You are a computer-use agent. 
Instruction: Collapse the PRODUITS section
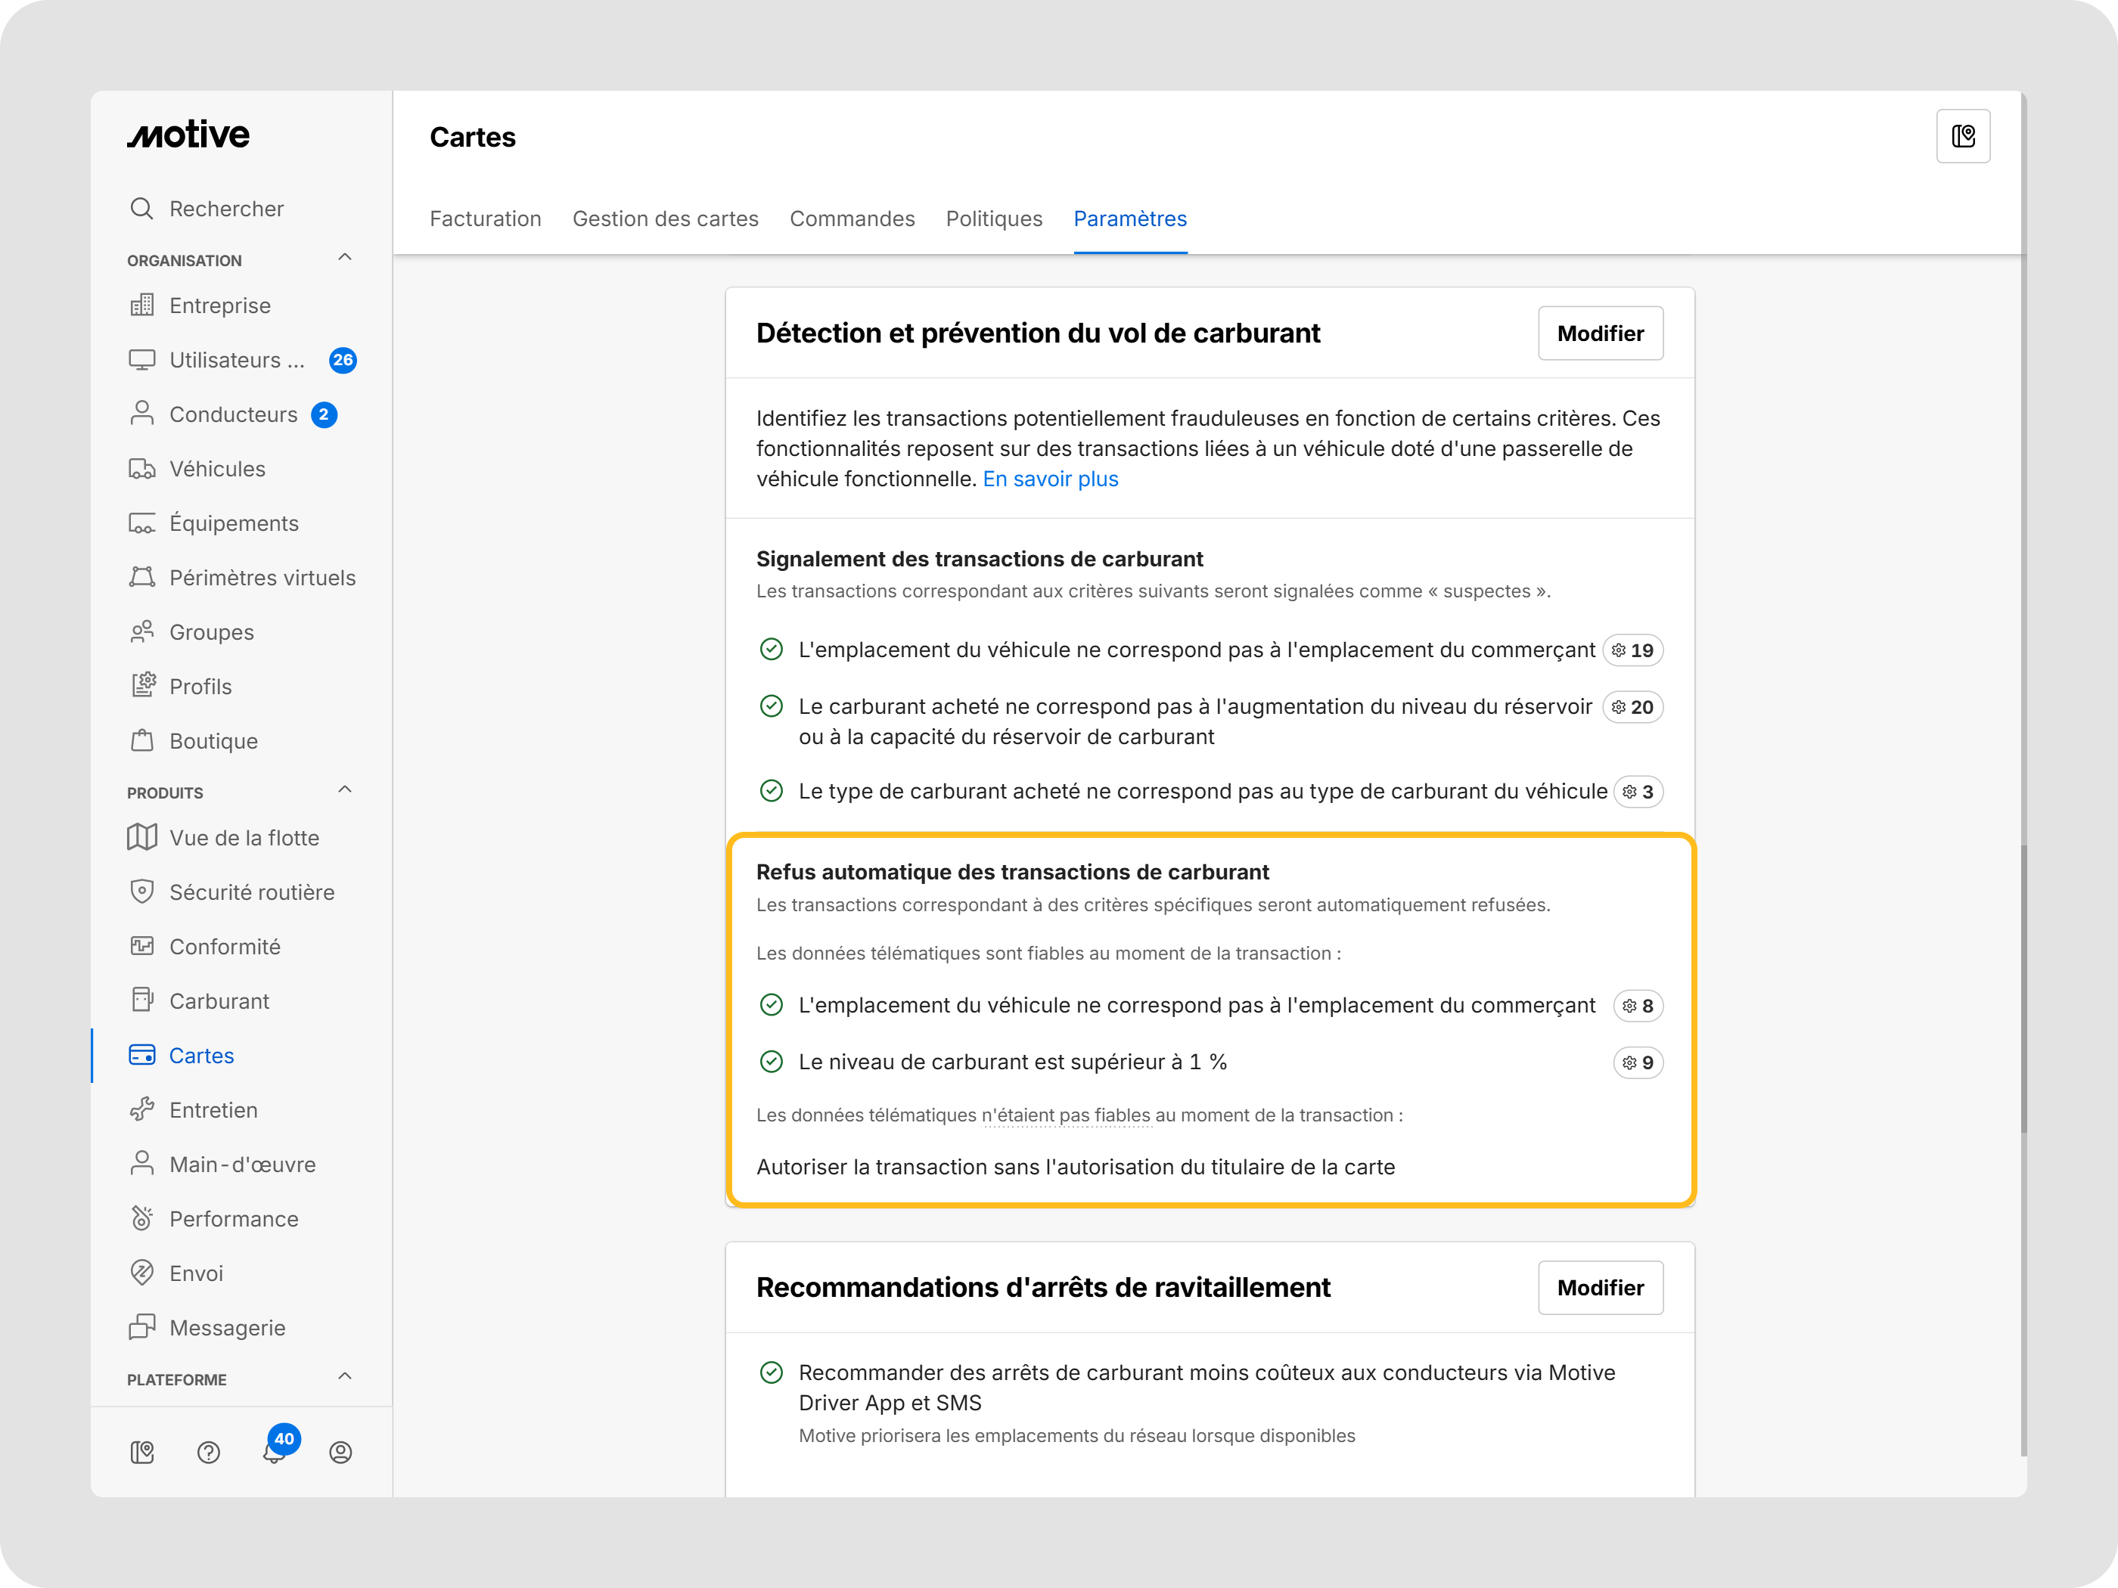[x=345, y=789]
